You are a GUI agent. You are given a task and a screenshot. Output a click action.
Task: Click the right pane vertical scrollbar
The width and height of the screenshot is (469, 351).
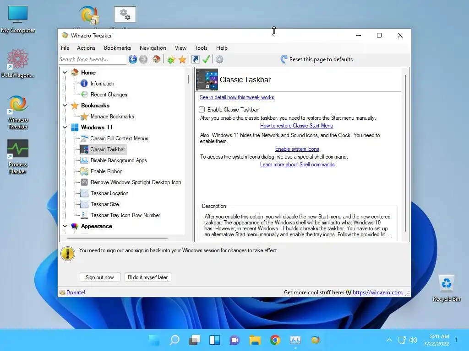405,153
